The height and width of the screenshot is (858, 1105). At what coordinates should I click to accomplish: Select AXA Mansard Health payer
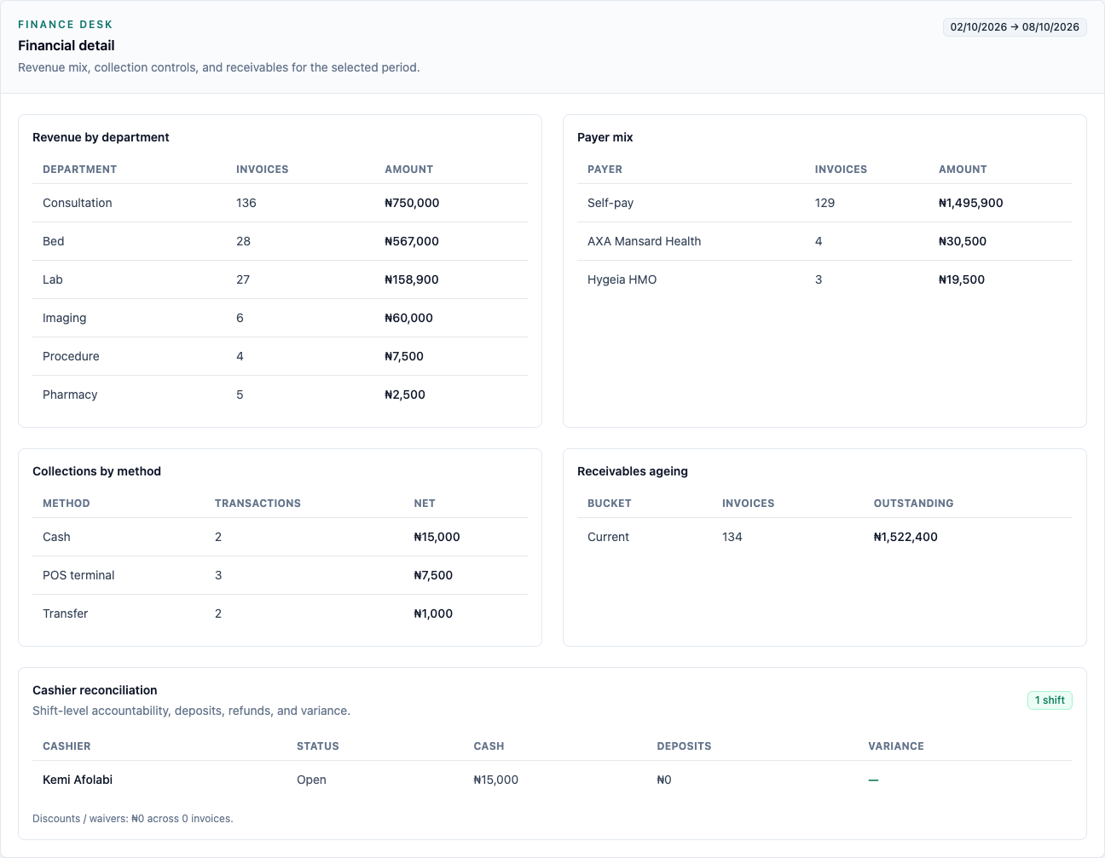645,241
